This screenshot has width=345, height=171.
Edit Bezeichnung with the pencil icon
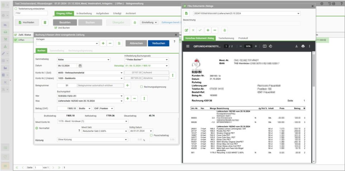pos(186,30)
